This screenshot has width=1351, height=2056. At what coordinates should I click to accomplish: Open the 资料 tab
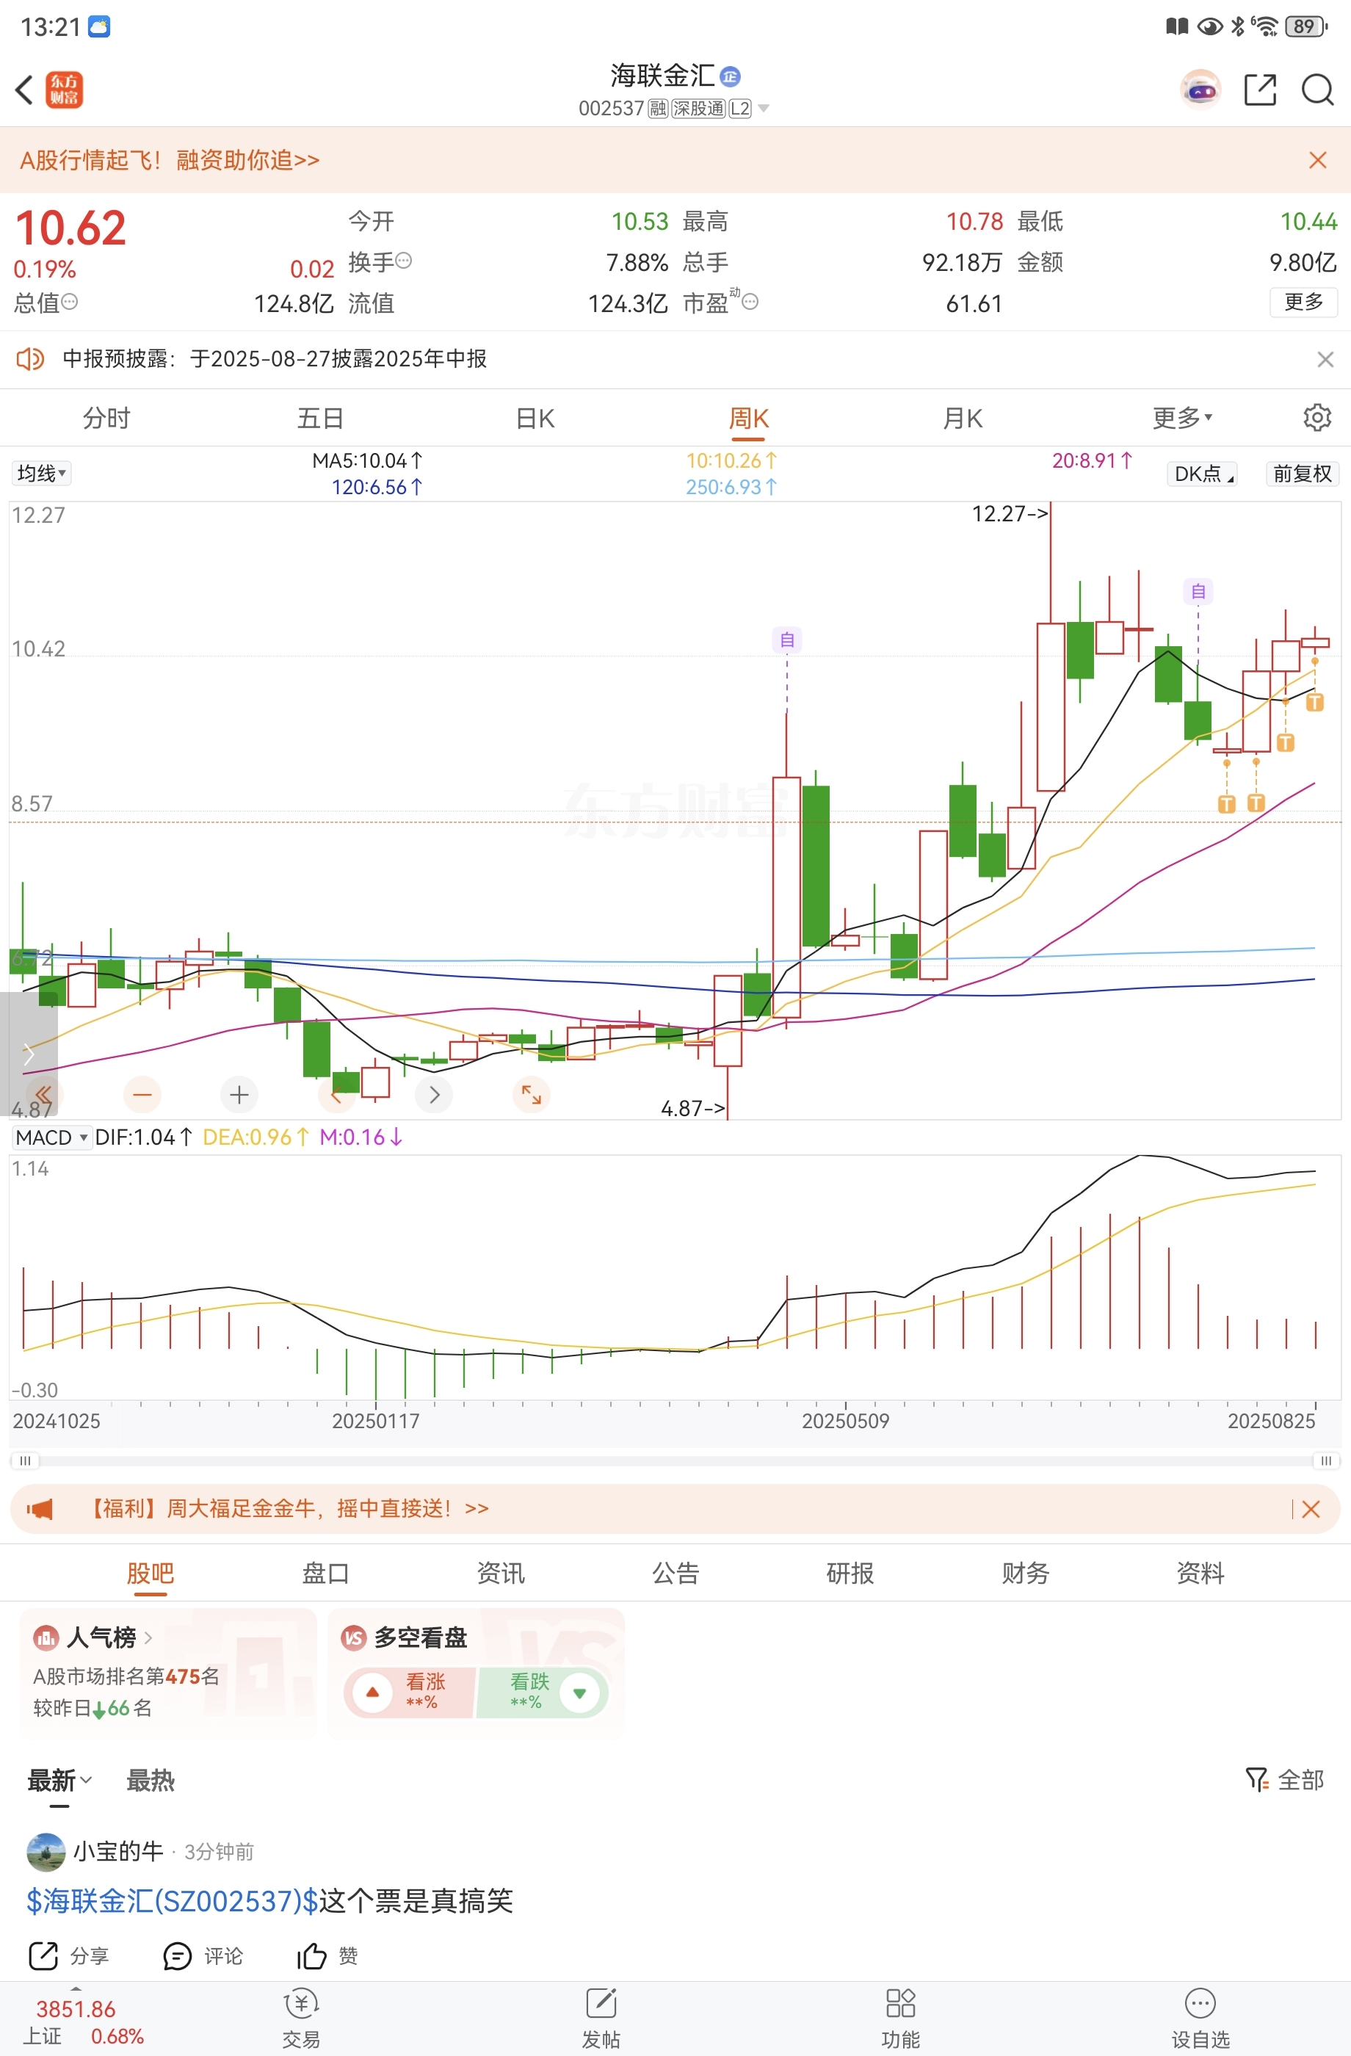(x=1200, y=1573)
